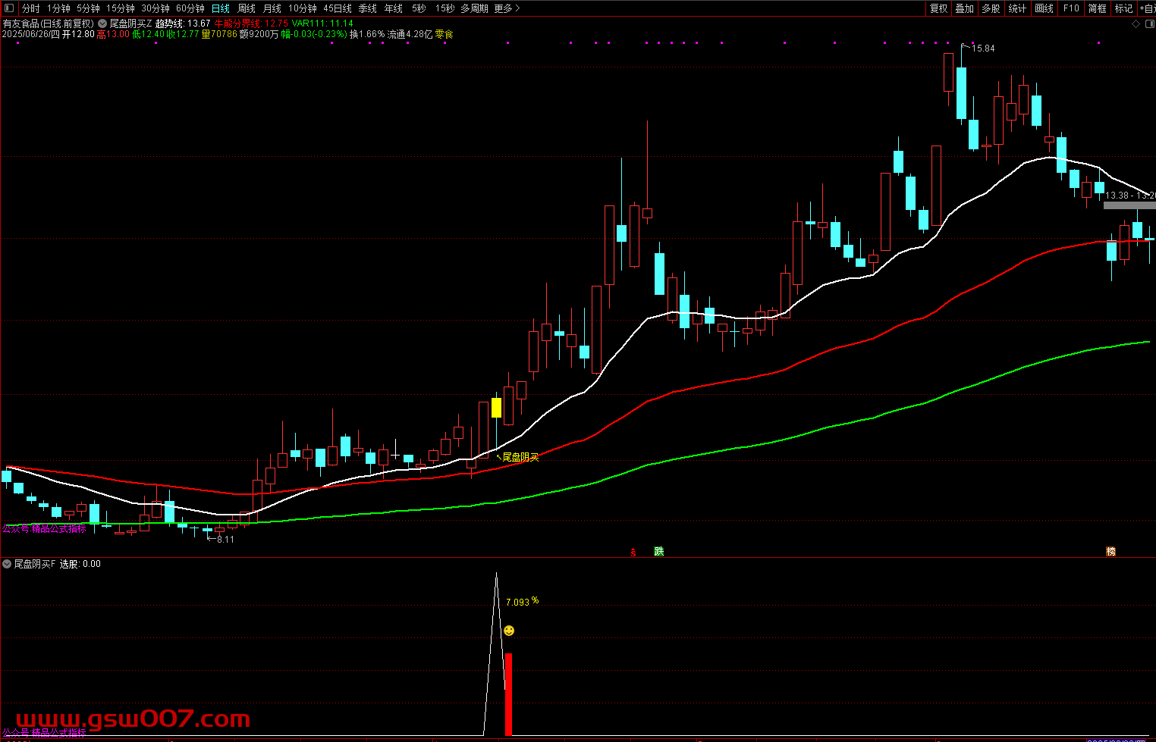Click the smiley face signal marker

click(509, 631)
